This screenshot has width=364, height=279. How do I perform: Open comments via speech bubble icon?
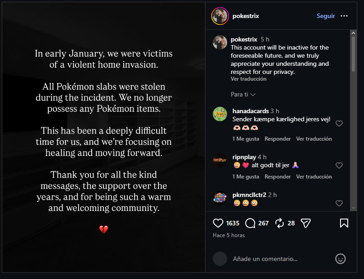(x=250, y=223)
